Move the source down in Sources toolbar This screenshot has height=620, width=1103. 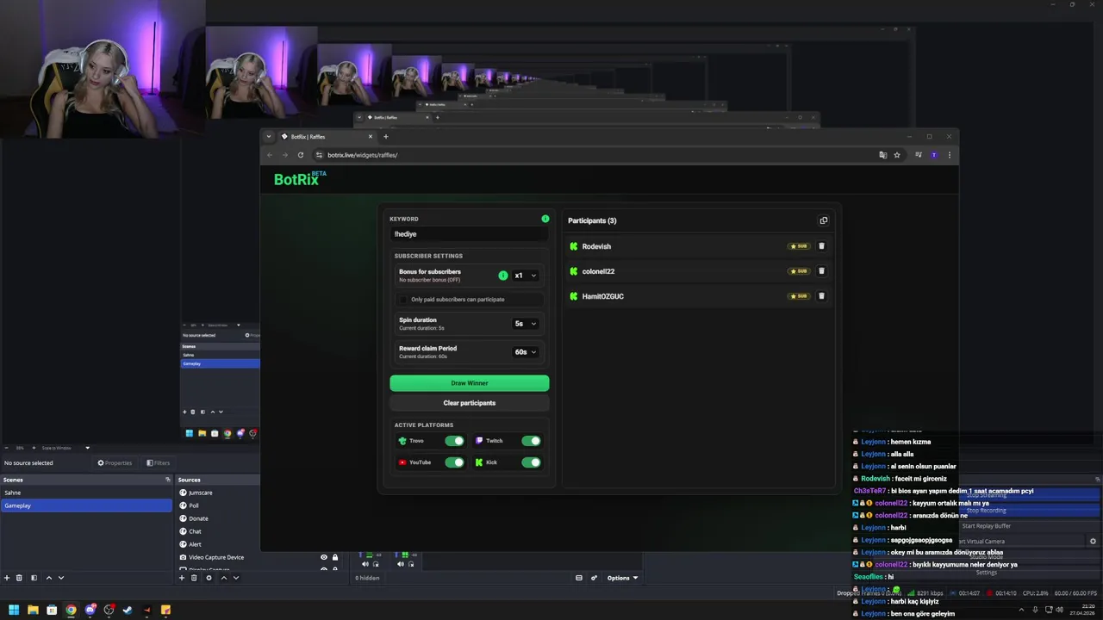(x=236, y=578)
